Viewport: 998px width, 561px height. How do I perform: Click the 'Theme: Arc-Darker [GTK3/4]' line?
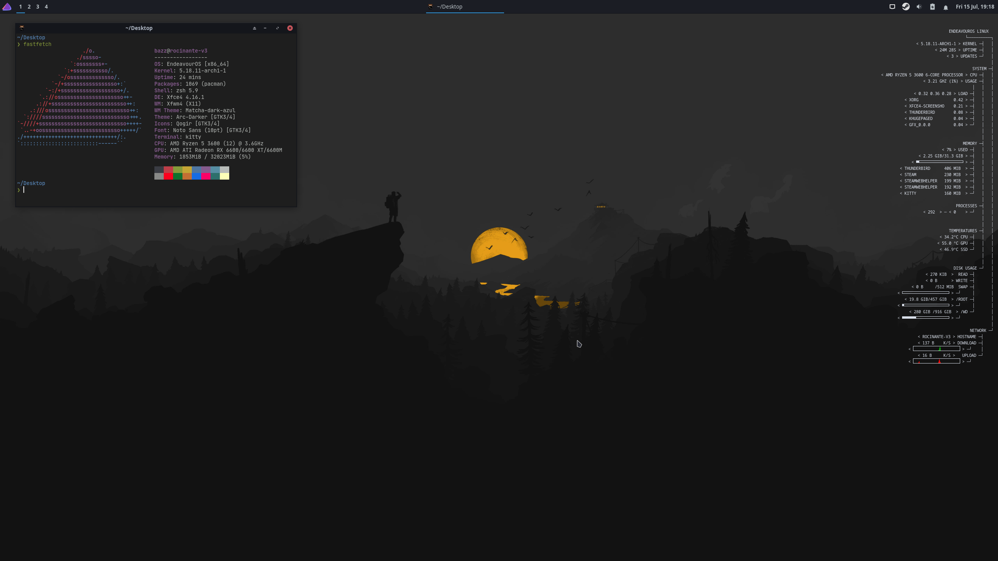(195, 117)
